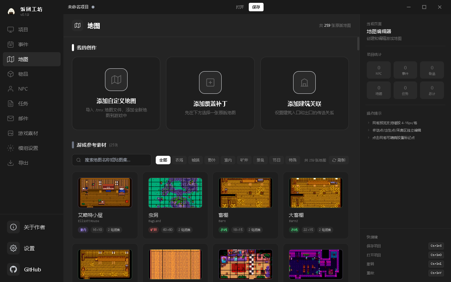The image size is (451, 282).
Task: Filter maps by 特殊
Action: [293, 160]
